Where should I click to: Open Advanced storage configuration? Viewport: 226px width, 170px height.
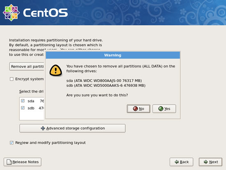point(72,128)
